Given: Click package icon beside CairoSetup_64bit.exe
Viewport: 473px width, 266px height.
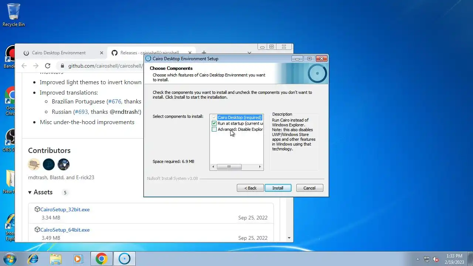Looking at the screenshot, I should (37, 230).
